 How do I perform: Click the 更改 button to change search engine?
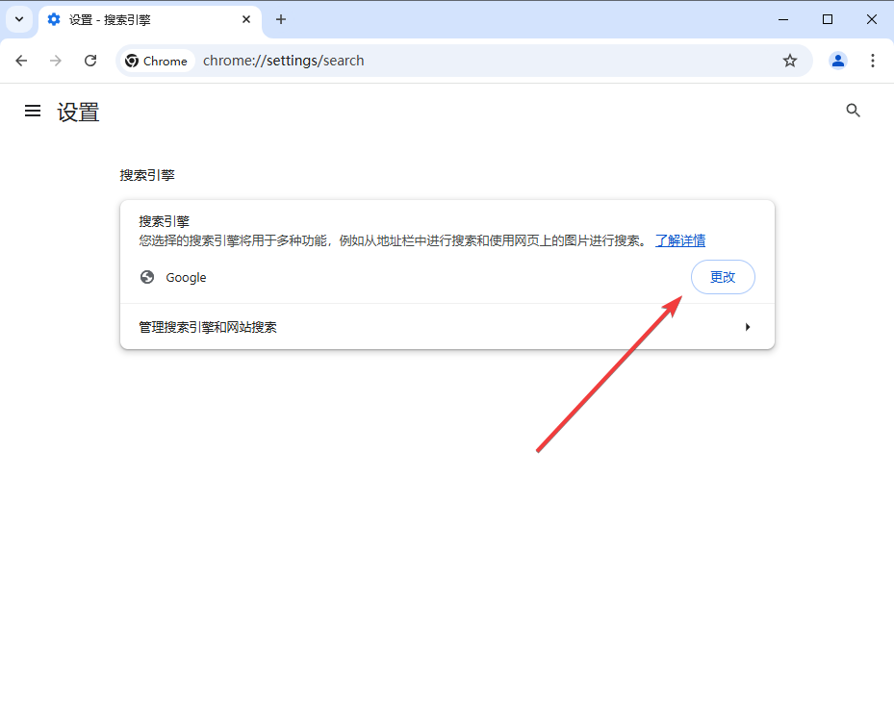tap(723, 276)
